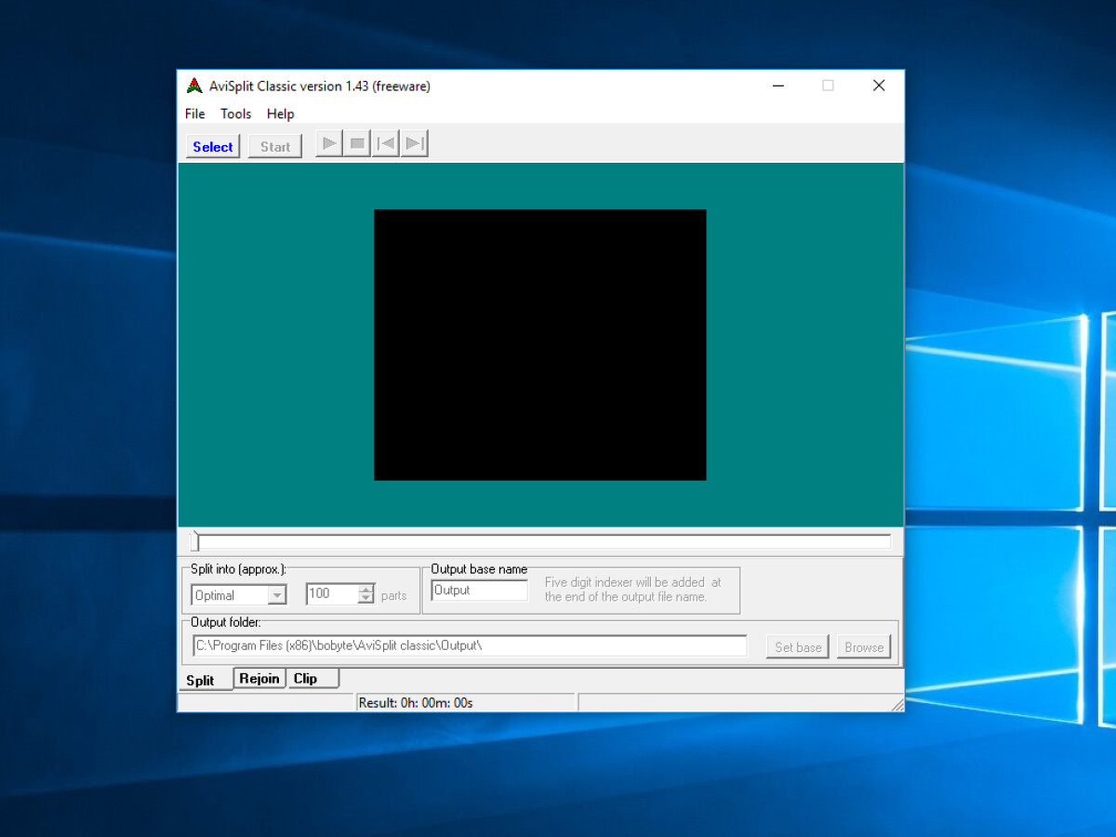This screenshot has width=1116, height=837.
Task: Click the blue Select button
Action: [213, 147]
